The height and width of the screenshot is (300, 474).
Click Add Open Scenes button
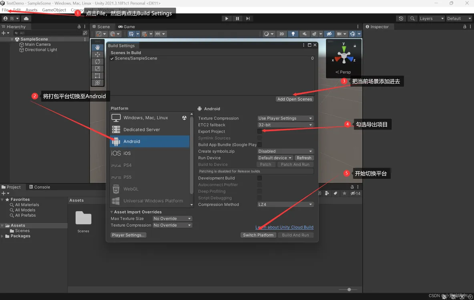pos(294,99)
